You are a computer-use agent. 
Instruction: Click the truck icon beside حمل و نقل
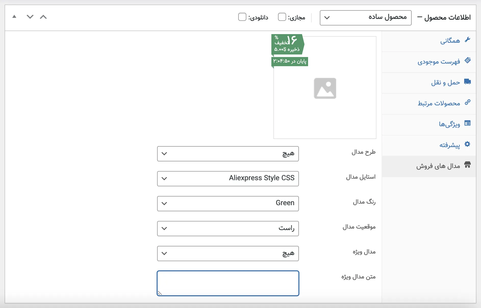click(467, 81)
